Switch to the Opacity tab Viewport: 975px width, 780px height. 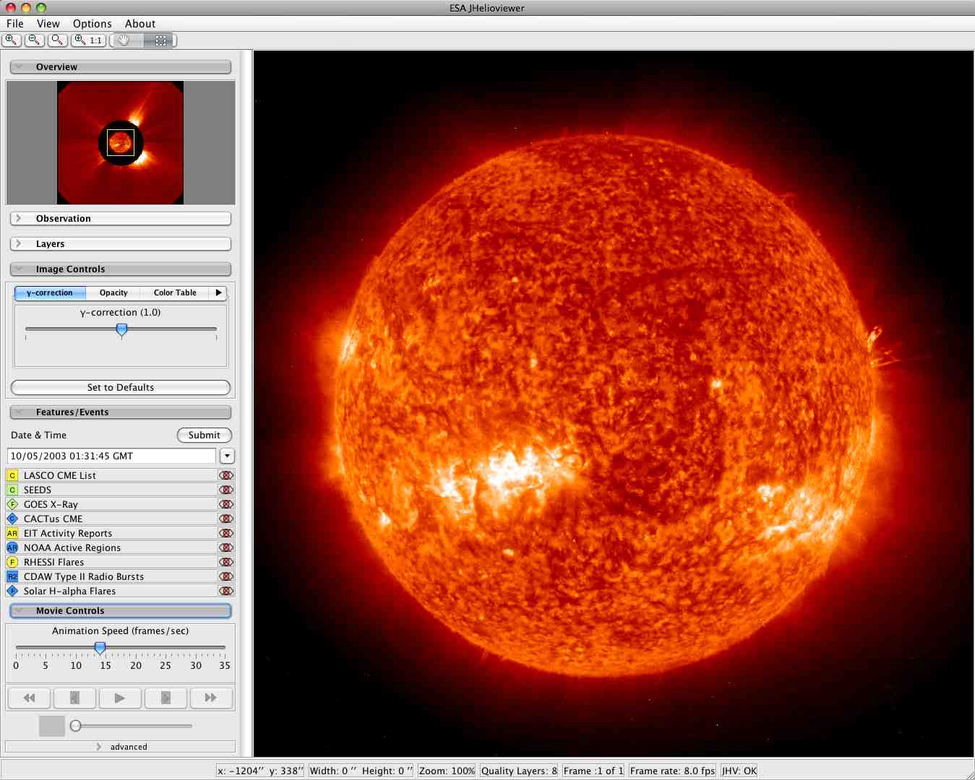113,292
